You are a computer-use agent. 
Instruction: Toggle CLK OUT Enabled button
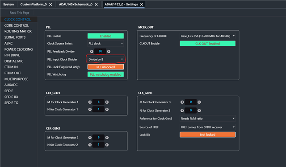[207, 44]
